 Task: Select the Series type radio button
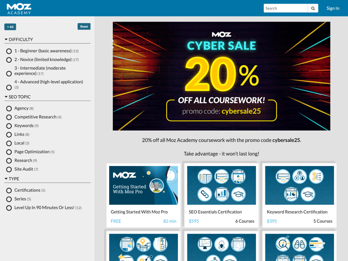click(9, 199)
